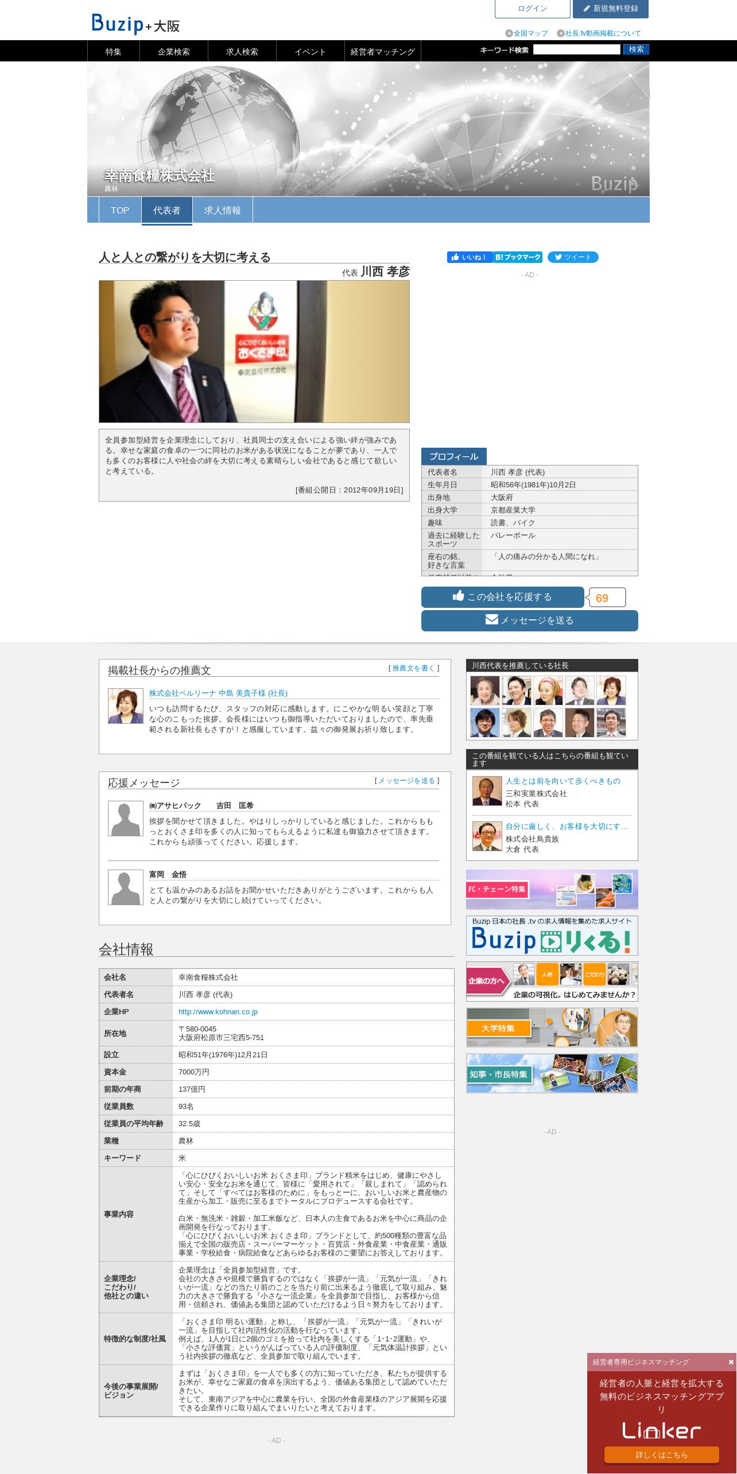Switch to the TOP tab
The image size is (737, 1474).
[120, 210]
